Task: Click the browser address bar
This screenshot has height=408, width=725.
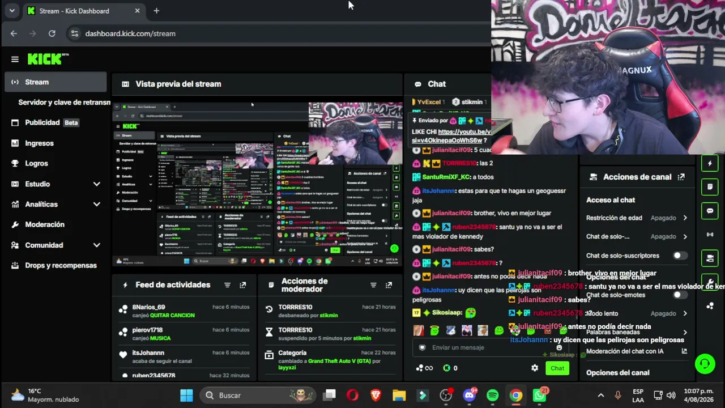Action: pyautogui.click(x=278, y=33)
